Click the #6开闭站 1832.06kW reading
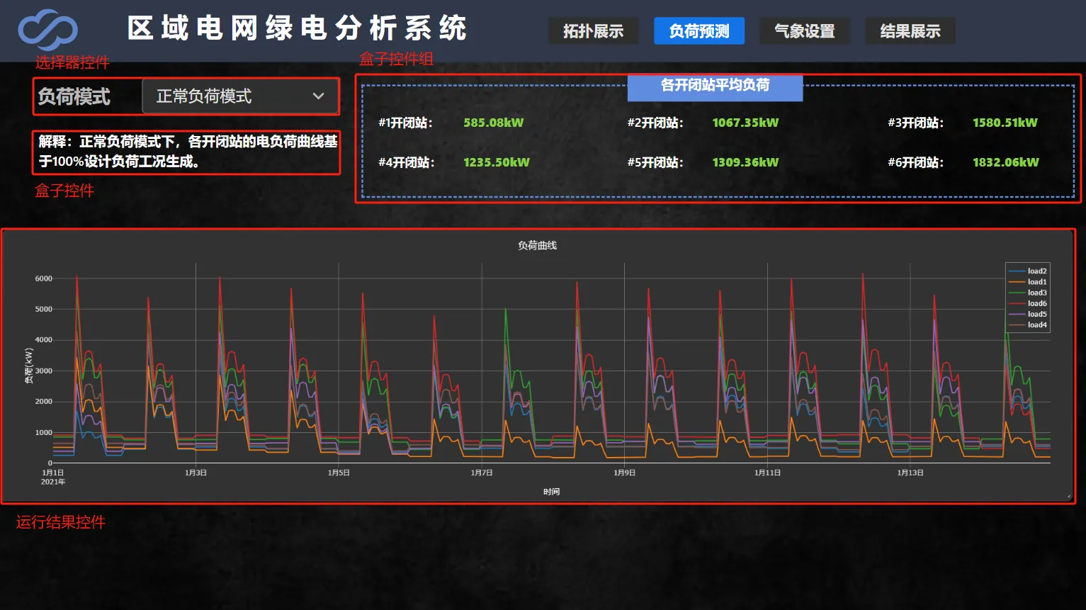This screenshot has width=1086, height=610. [x=1005, y=162]
